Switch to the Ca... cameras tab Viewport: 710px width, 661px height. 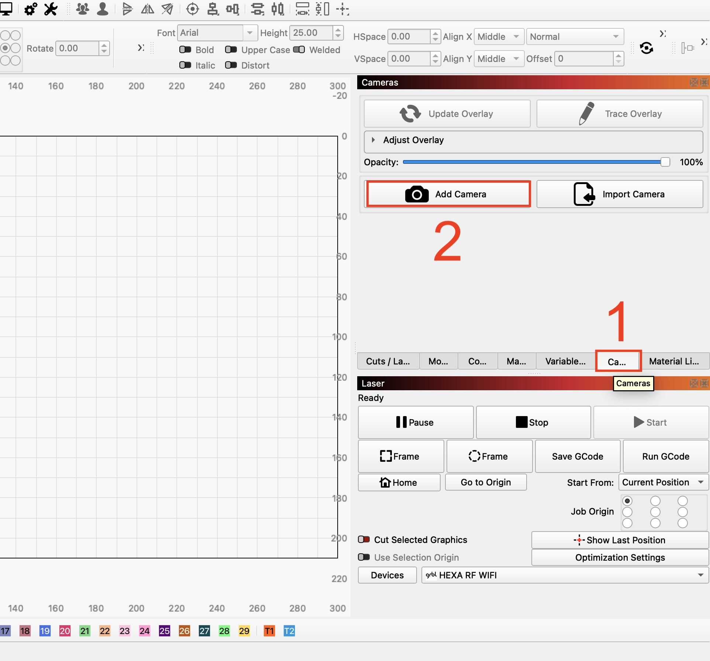[x=617, y=362]
